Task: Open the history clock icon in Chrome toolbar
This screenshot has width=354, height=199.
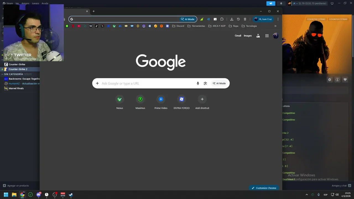Action: [x=238, y=19]
